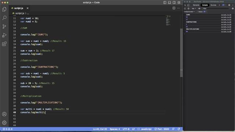Open the Search view in activity bar
The height and width of the screenshot is (132, 235).
point(4,18)
